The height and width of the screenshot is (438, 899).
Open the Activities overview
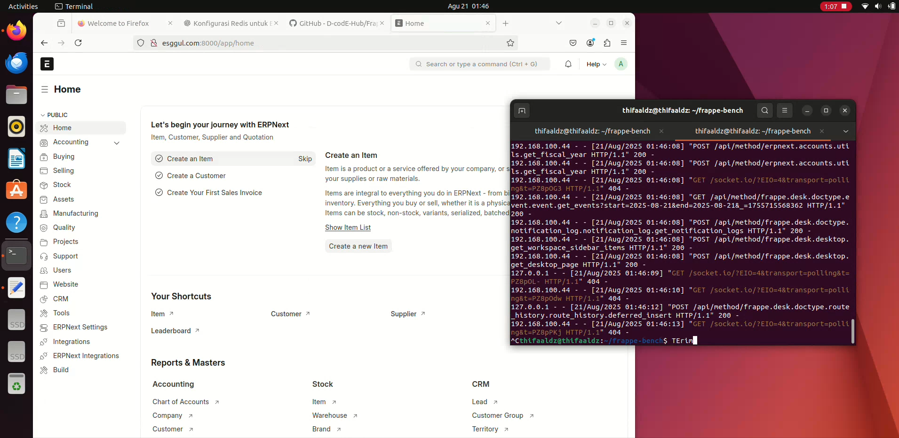tap(23, 6)
